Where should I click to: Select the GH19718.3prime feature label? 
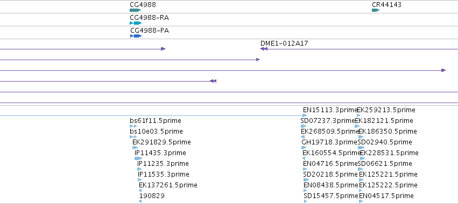coord(329,142)
